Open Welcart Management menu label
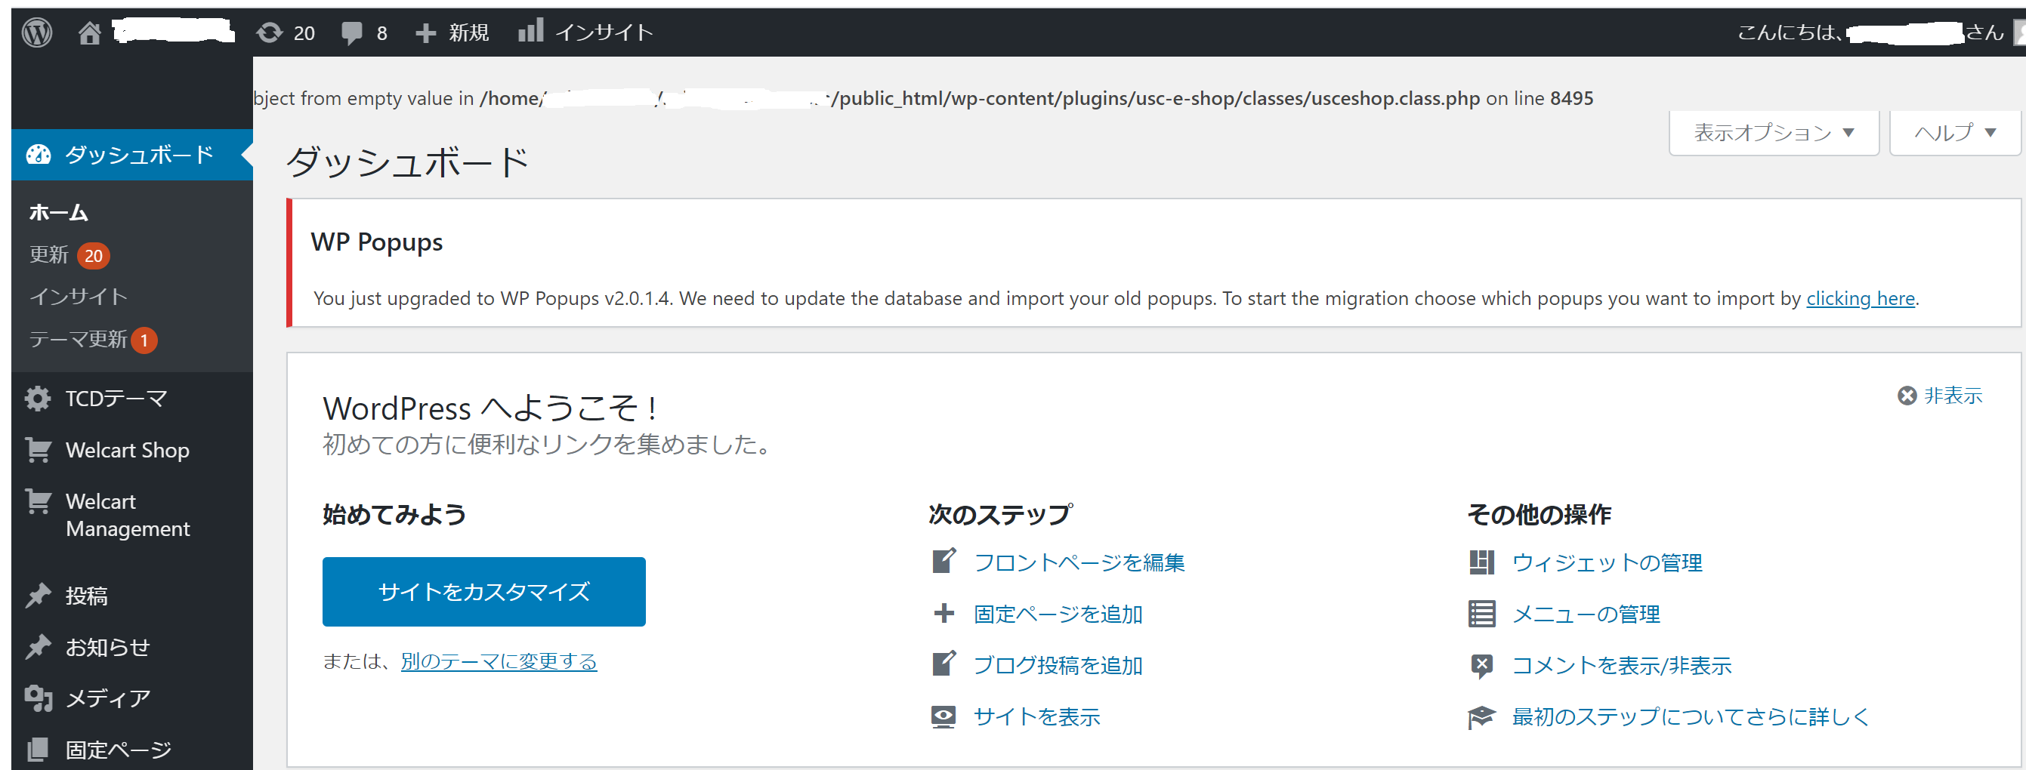 coord(128,515)
